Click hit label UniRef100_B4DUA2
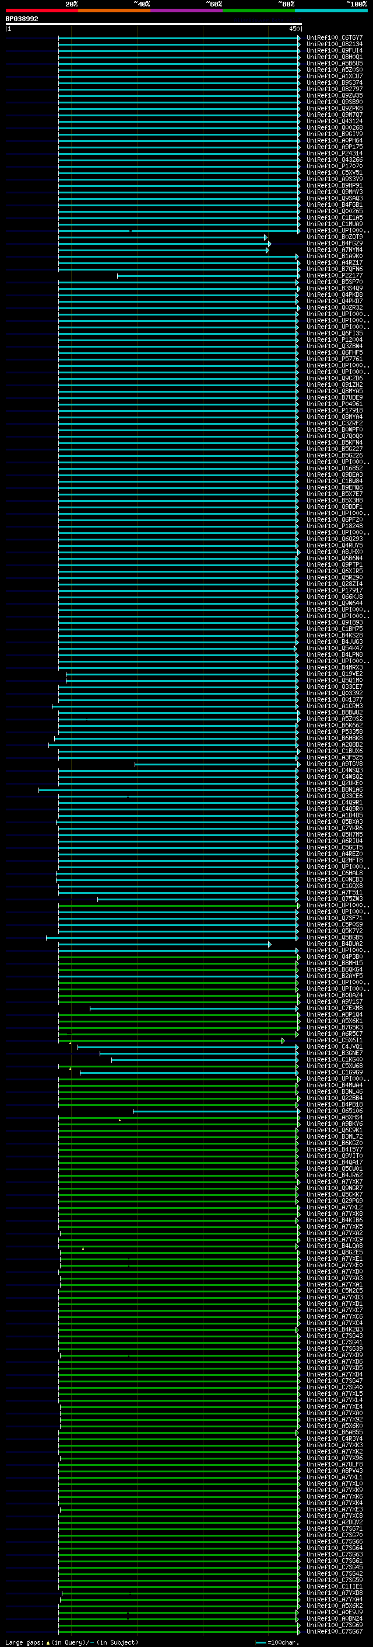373x1647 pixels. [334, 944]
